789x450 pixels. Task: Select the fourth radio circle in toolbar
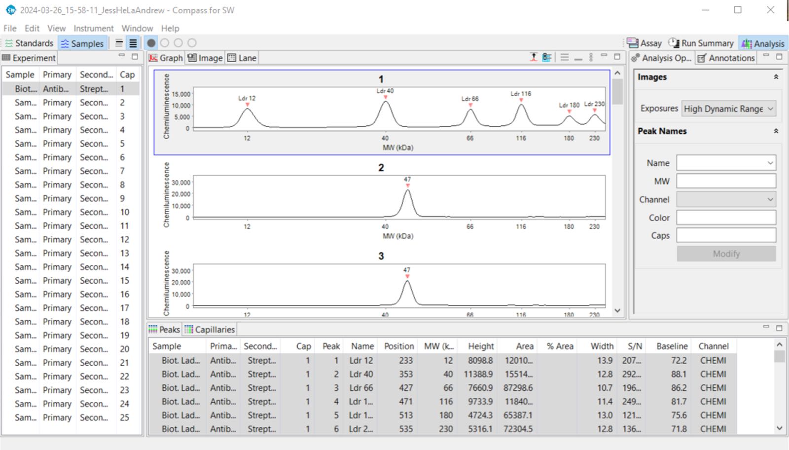[x=192, y=43]
